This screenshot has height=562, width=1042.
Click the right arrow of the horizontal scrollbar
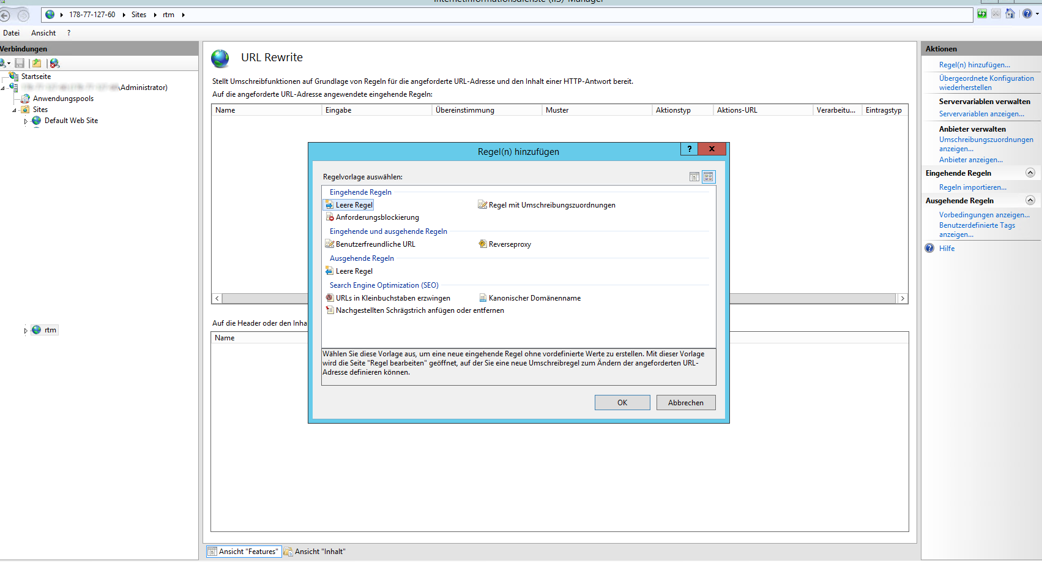[x=902, y=299]
